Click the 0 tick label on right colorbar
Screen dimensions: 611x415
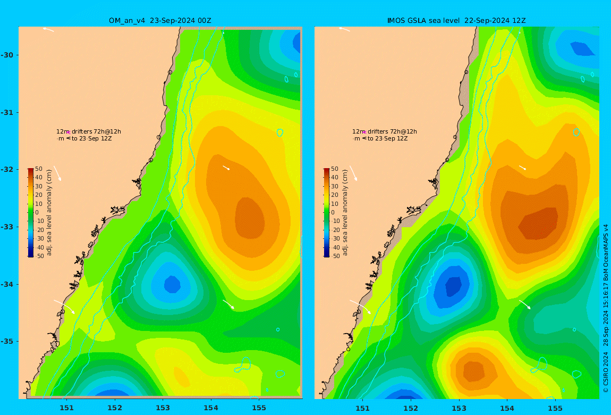pos(333,213)
